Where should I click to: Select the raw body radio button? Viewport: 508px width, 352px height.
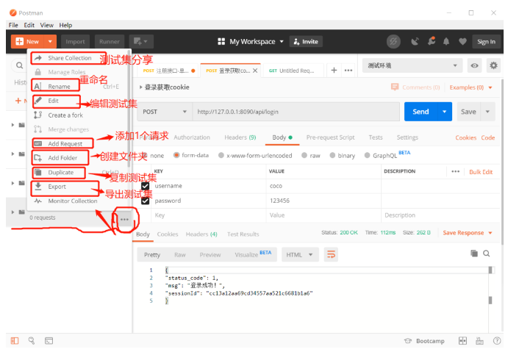coord(304,156)
